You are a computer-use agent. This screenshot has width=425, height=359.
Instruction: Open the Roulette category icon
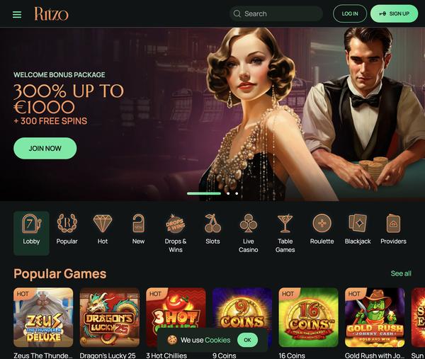tap(322, 223)
